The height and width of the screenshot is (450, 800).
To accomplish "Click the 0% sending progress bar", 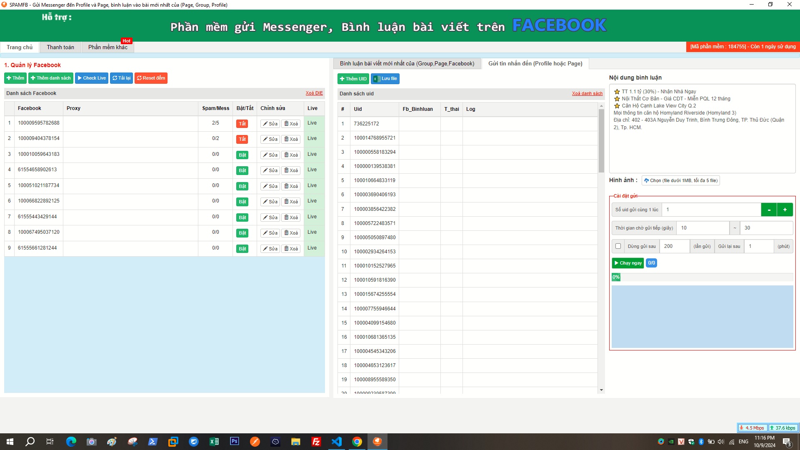I will tap(702, 277).
